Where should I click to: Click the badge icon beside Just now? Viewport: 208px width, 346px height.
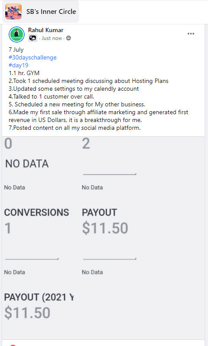pos(33,38)
